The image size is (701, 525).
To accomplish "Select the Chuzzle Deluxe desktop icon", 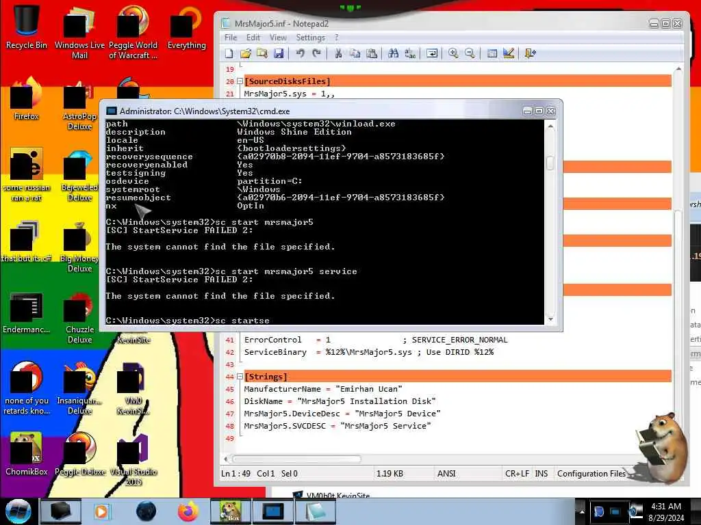I will [x=79, y=317].
